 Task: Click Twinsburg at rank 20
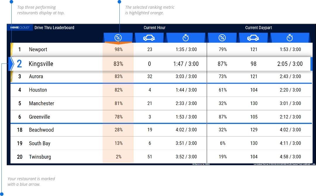click(40, 157)
